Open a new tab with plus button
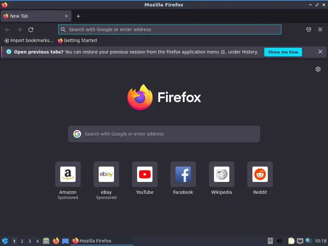This screenshot has height=246, width=328. pos(78,16)
